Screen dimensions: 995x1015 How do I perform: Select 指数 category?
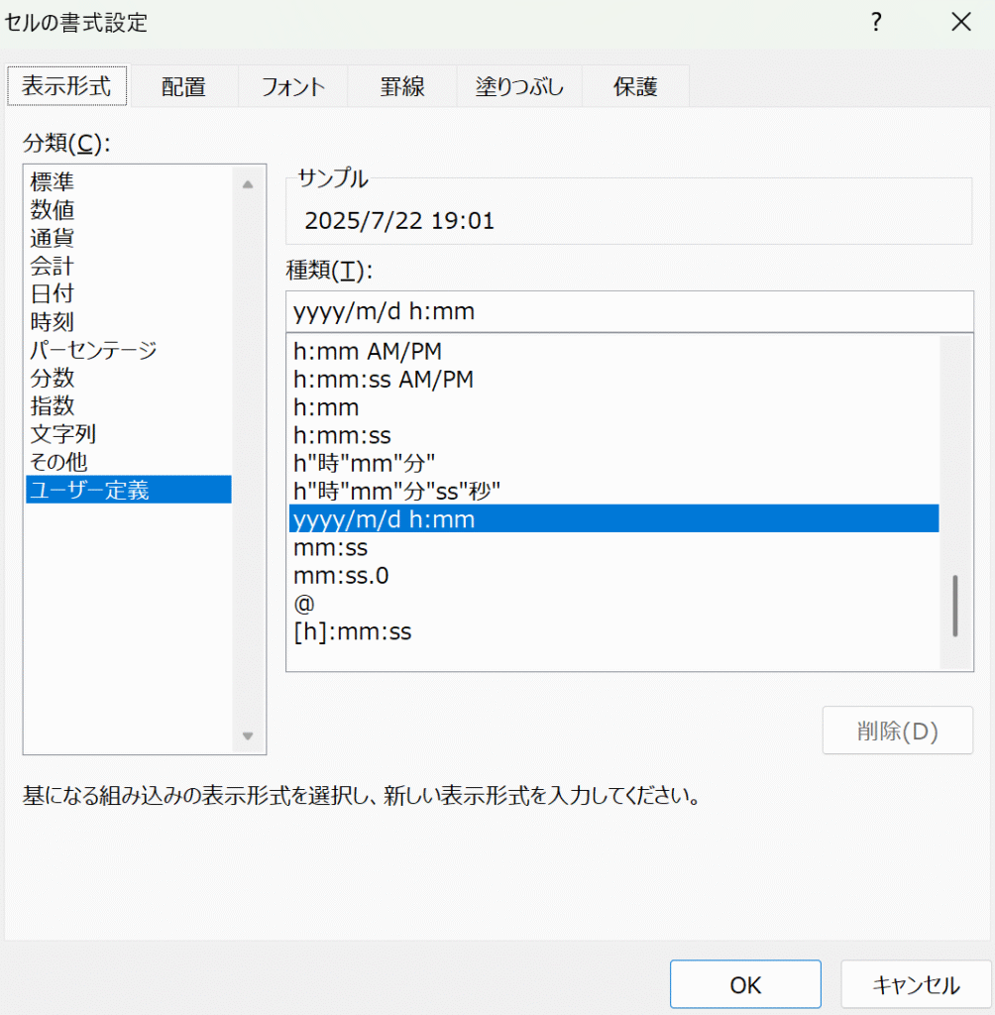point(129,405)
